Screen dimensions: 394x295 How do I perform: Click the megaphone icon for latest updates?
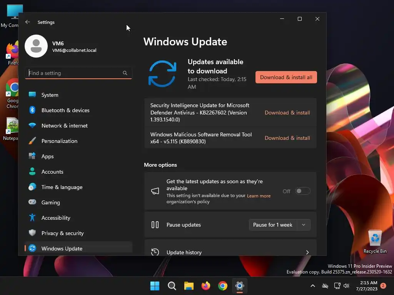click(x=155, y=191)
